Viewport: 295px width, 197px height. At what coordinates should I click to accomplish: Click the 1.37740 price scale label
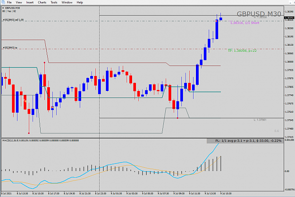(289, 95)
